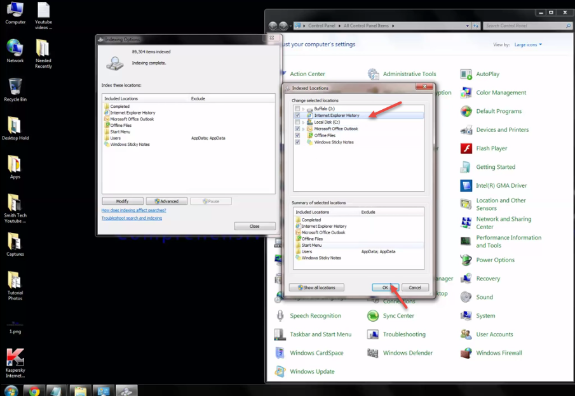The height and width of the screenshot is (396, 575).
Task: Uncheck Internet Explorer History checkbox
Action: 297,115
